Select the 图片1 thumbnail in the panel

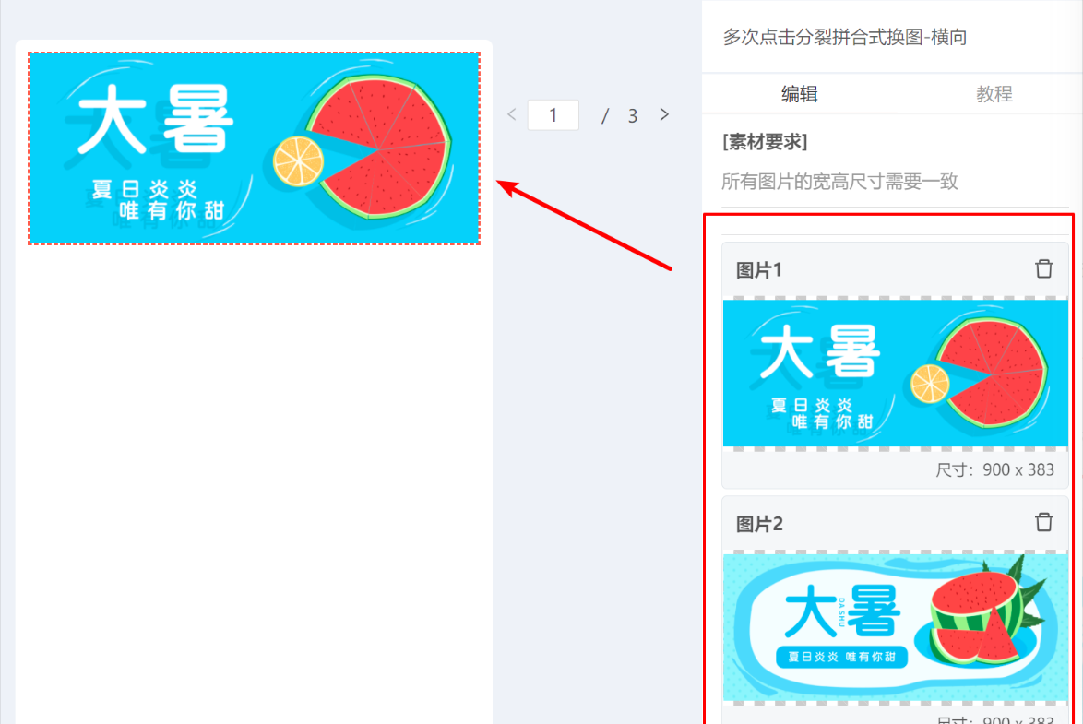point(895,373)
